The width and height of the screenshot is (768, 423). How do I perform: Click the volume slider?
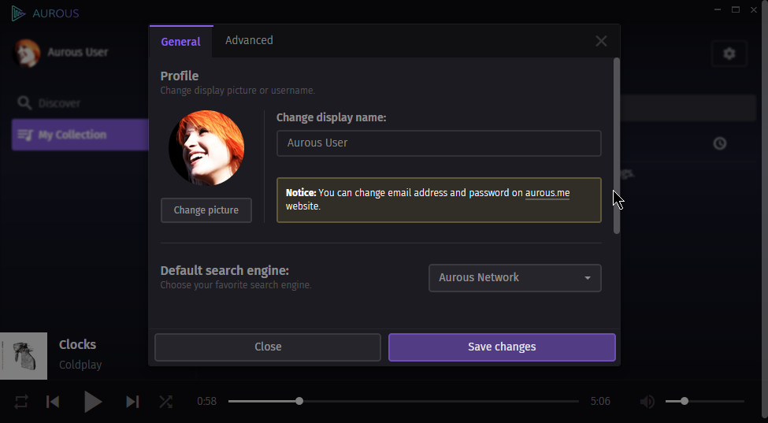pos(705,402)
